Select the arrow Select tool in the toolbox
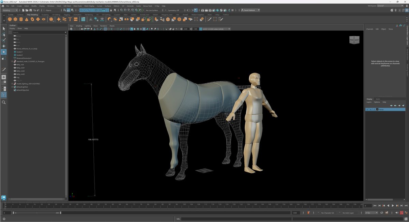The width and height of the screenshot is (409, 222). 4,29
